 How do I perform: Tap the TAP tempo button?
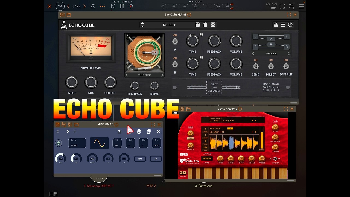coord(60,6)
